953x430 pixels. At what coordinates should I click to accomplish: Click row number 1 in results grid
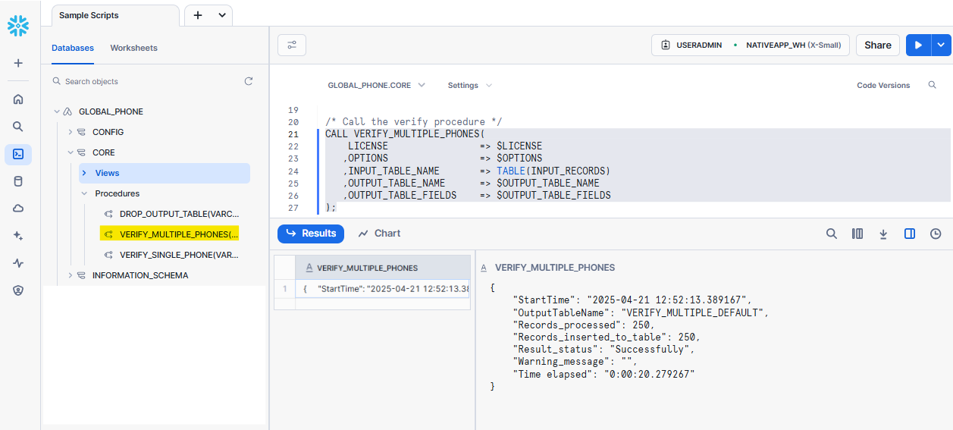click(284, 289)
